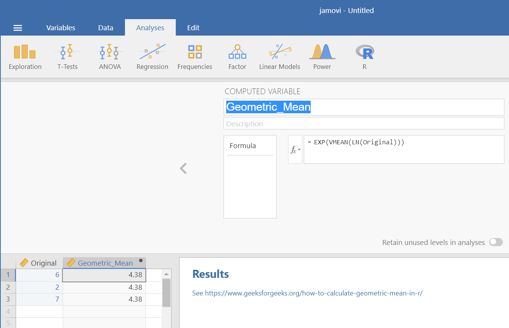509x328 pixels.
Task: Open the R module menu
Action: [x=364, y=57]
